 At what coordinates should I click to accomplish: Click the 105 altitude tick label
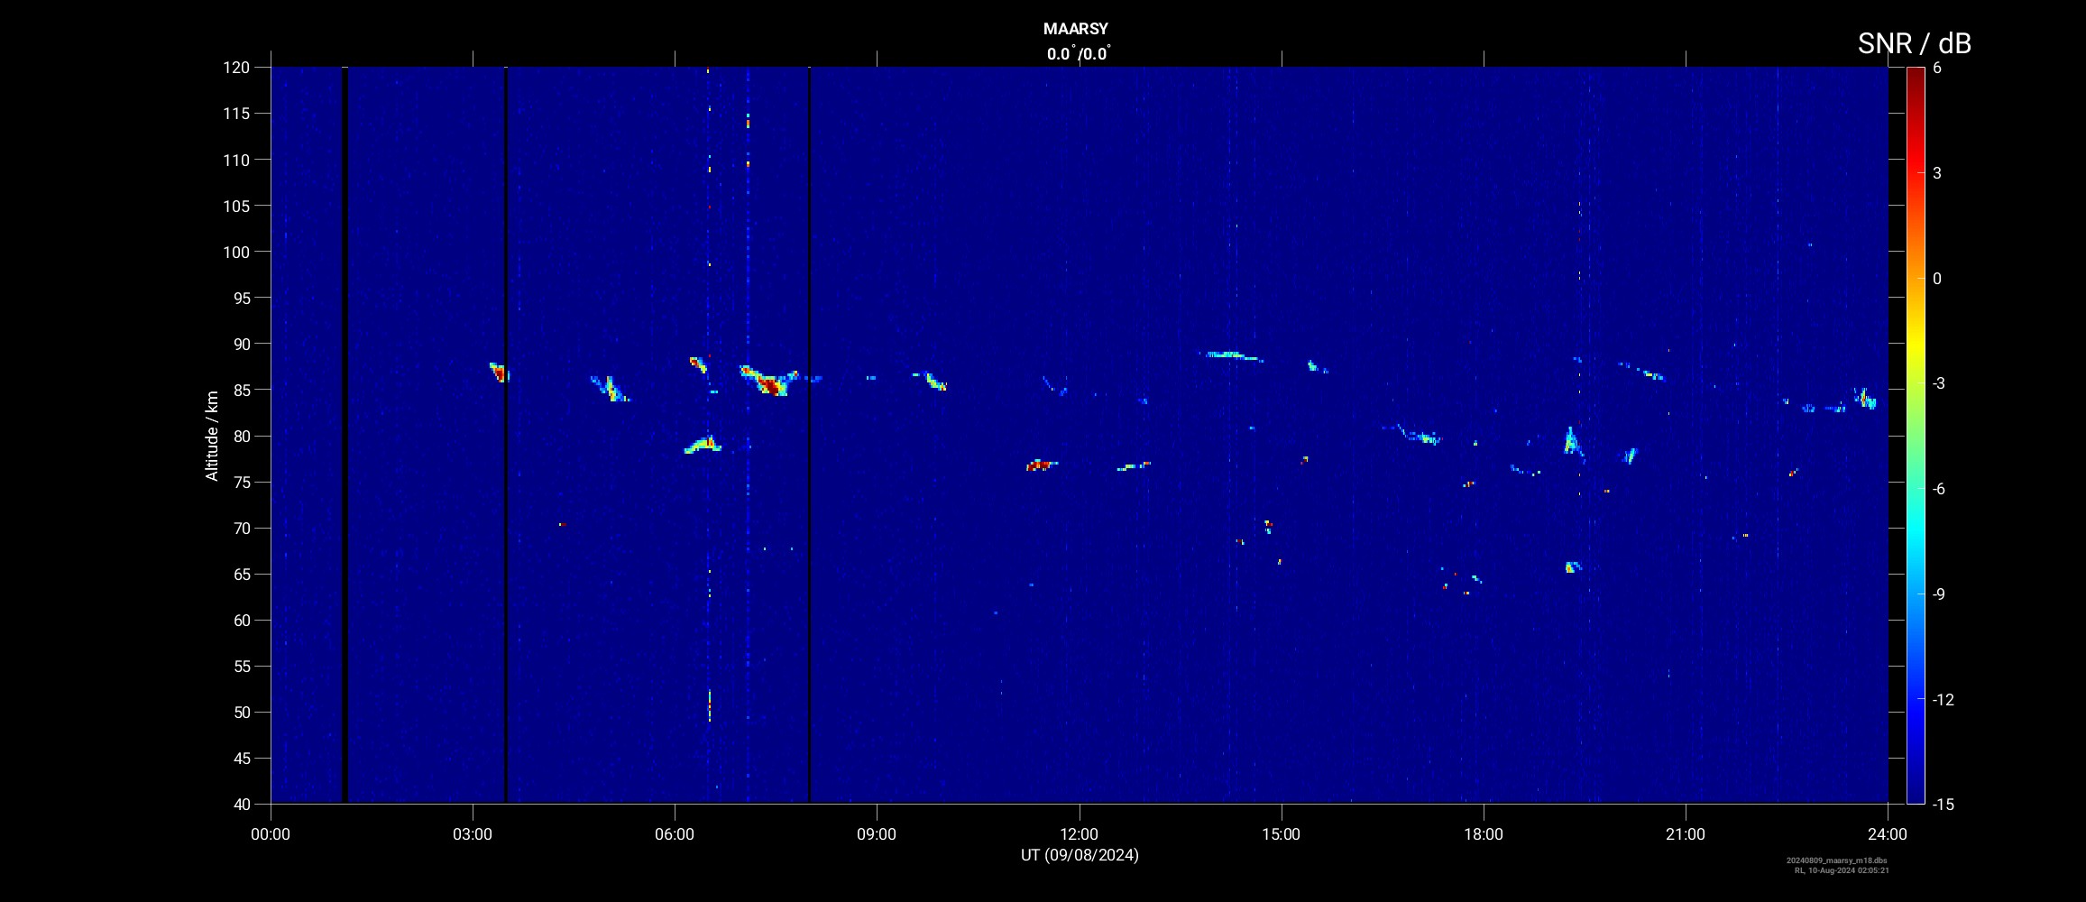pyautogui.click(x=236, y=206)
